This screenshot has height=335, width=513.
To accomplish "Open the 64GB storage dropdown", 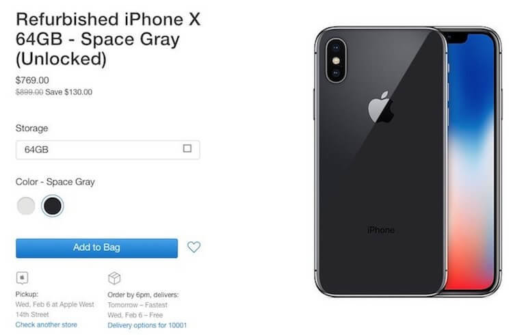I will point(107,150).
